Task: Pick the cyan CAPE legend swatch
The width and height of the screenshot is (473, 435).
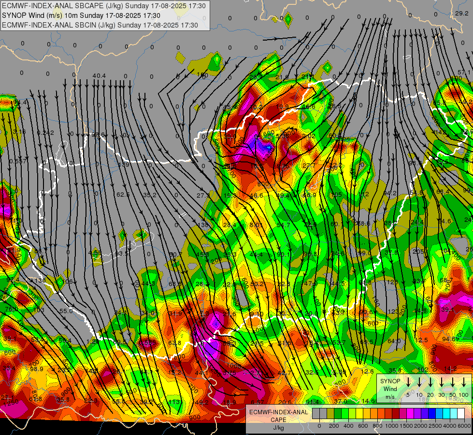Action: (x=446, y=414)
